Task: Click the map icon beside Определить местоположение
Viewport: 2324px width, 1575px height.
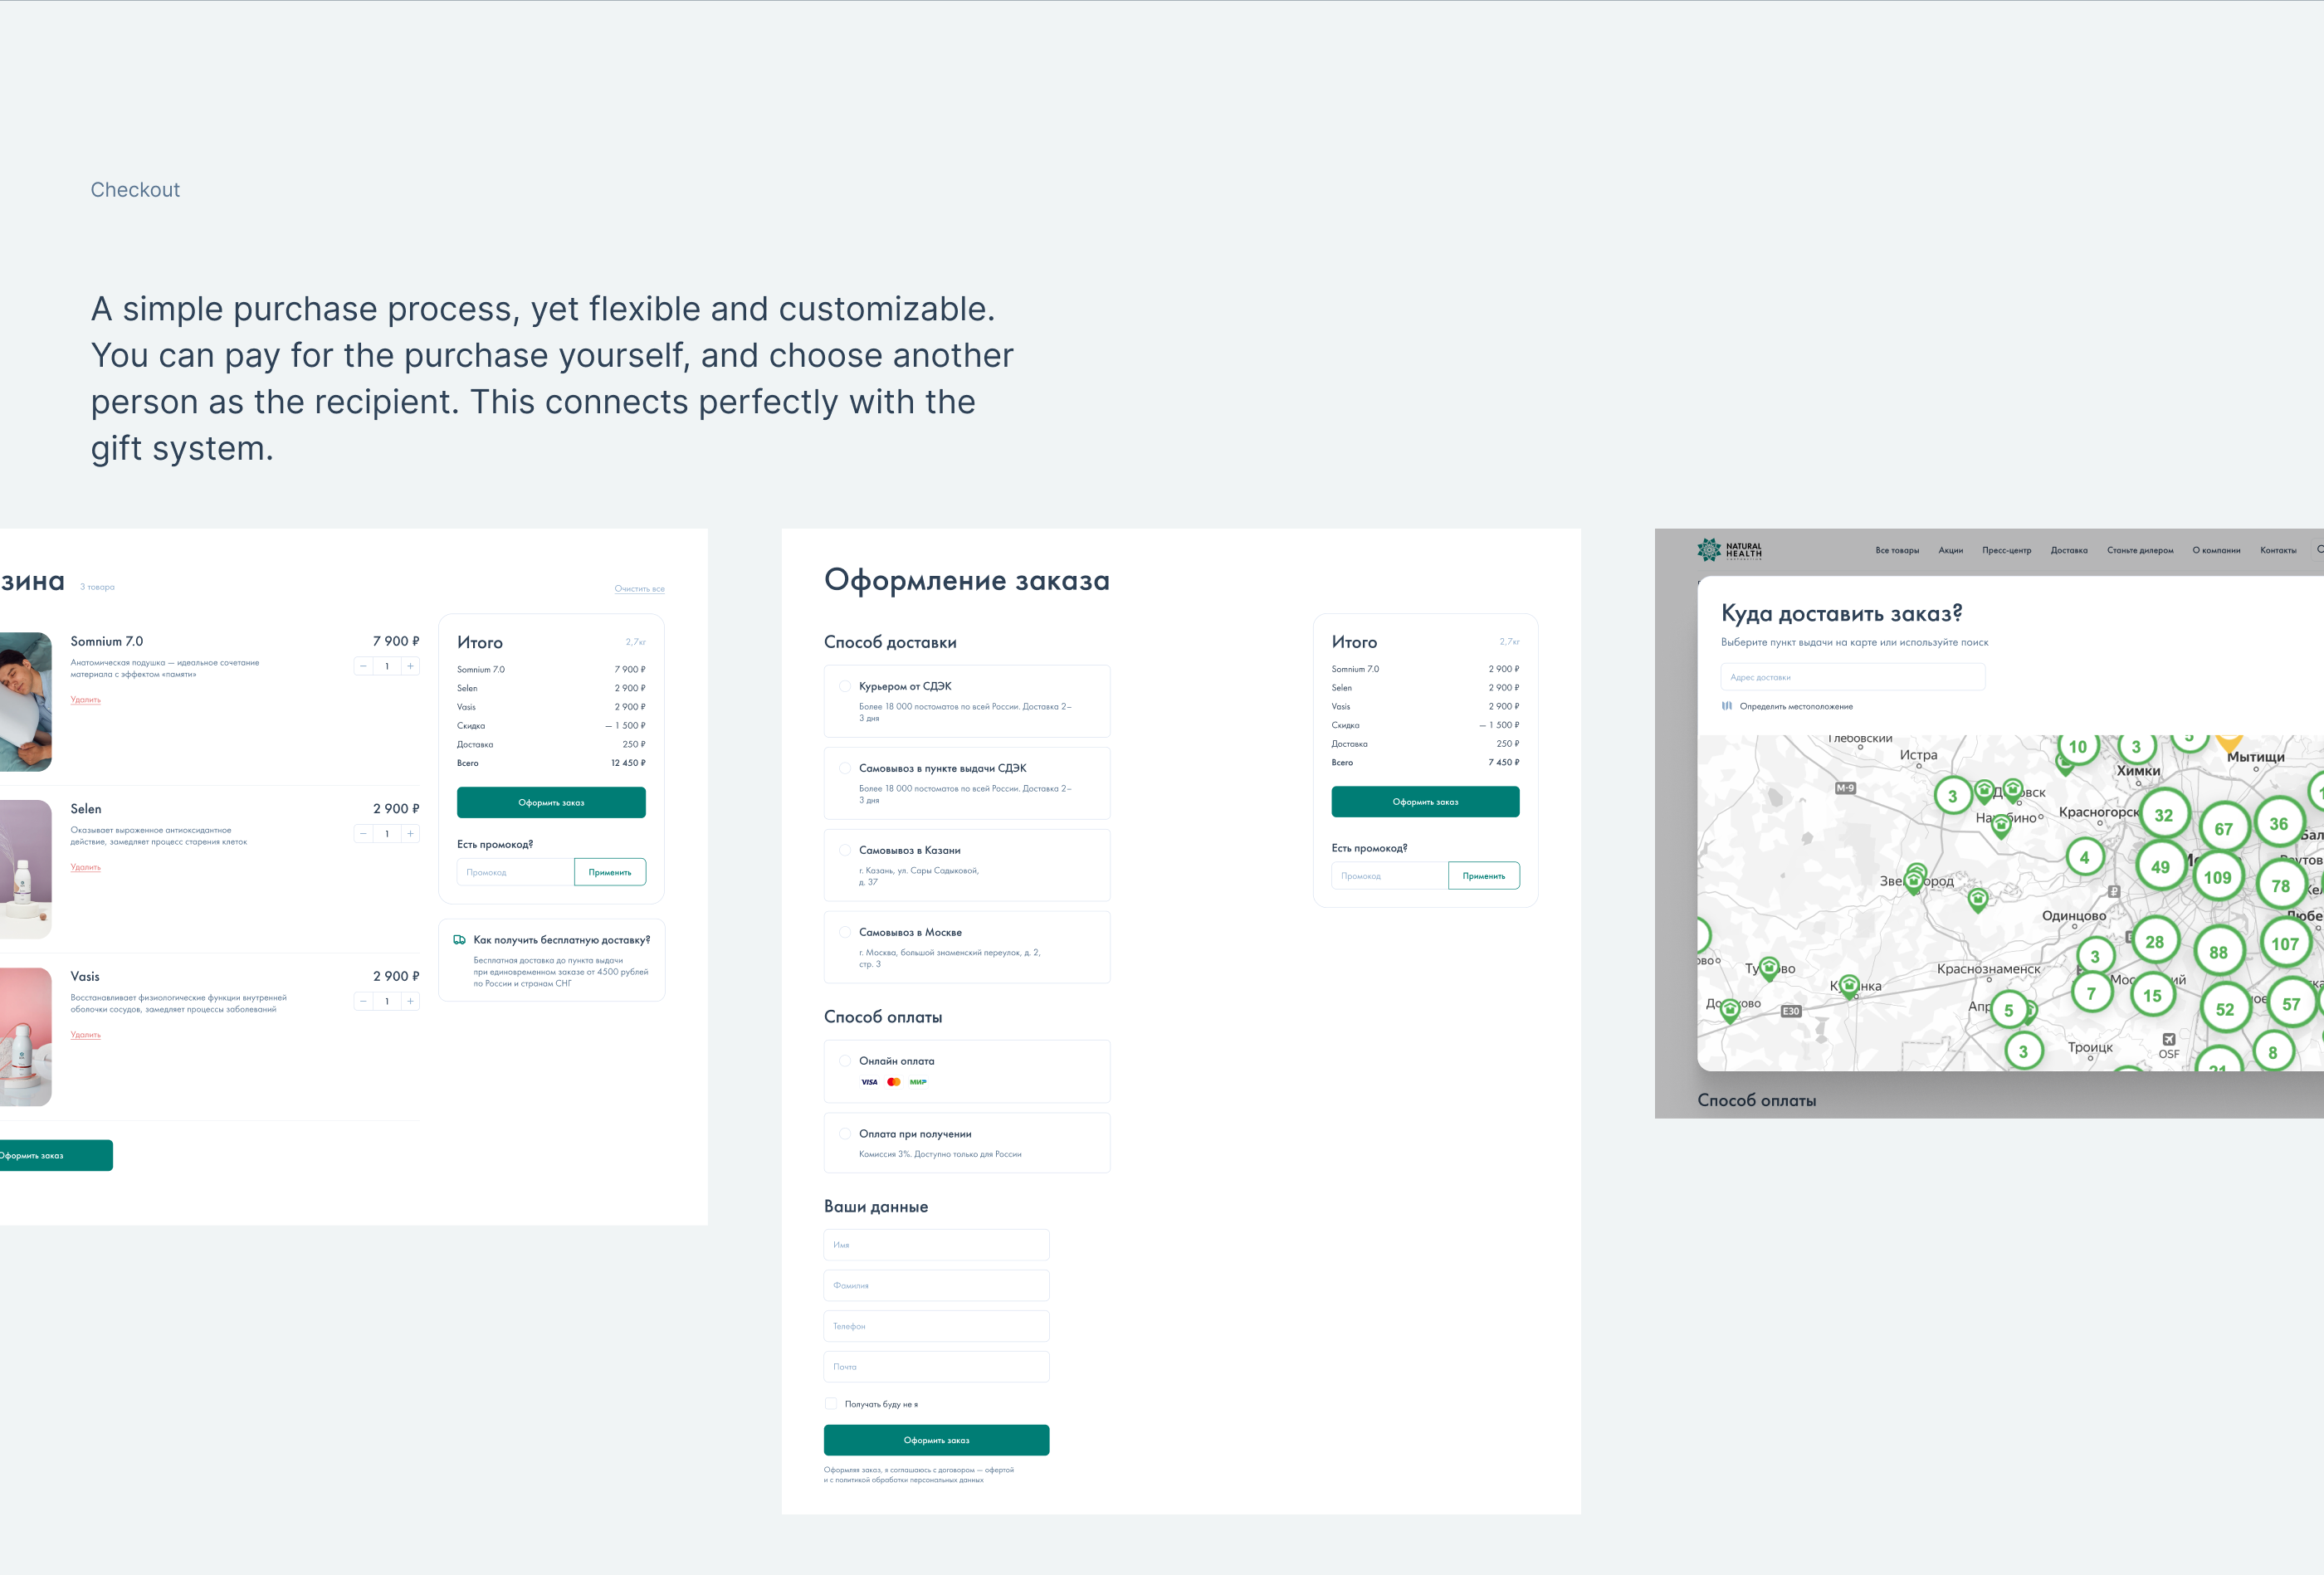Action: 1727,706
